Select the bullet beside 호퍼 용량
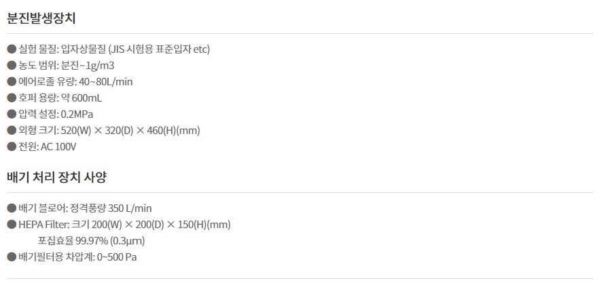This screenshot has height=287, width=599. pos(11,97)
